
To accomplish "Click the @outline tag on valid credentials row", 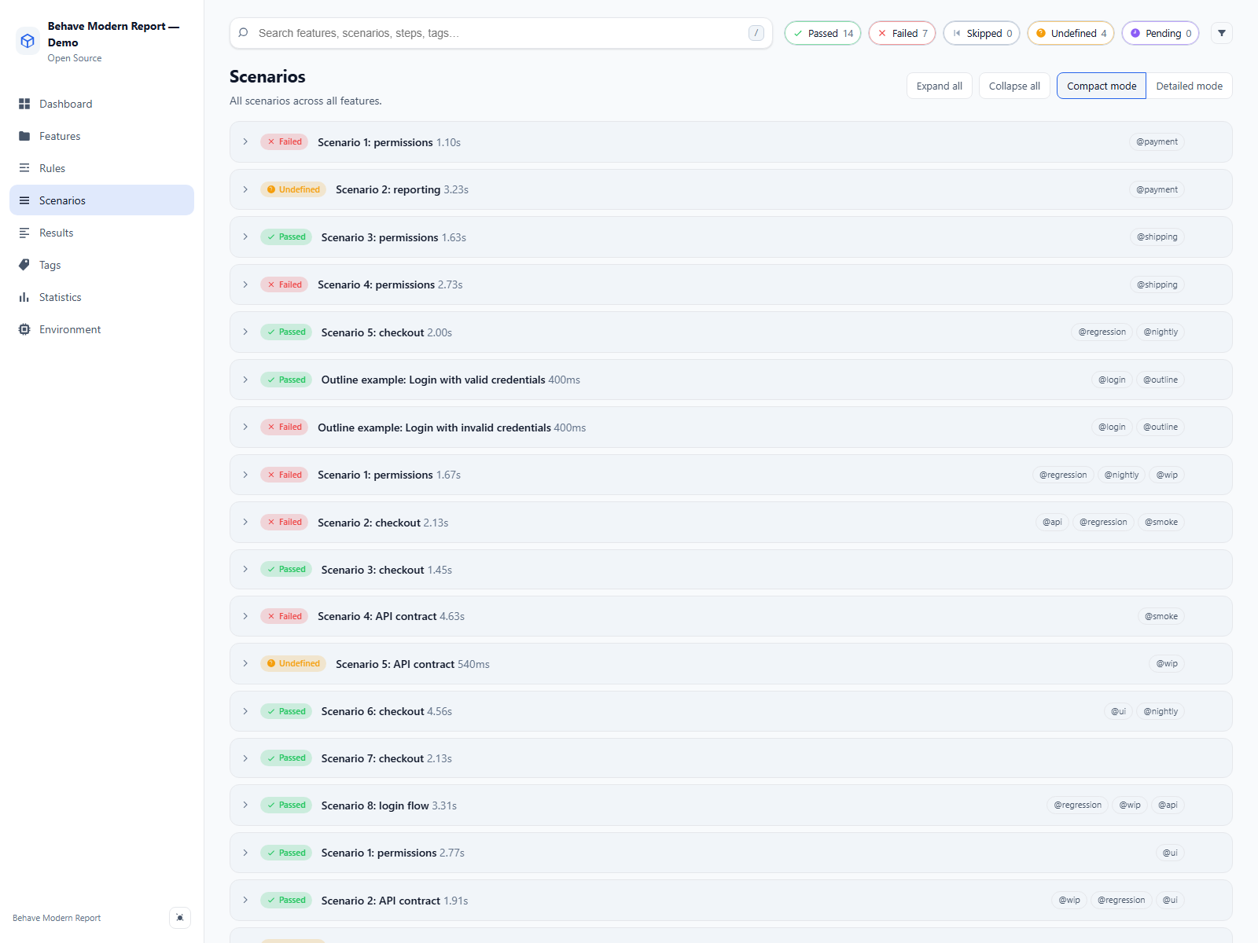I will coord(1161,380).
